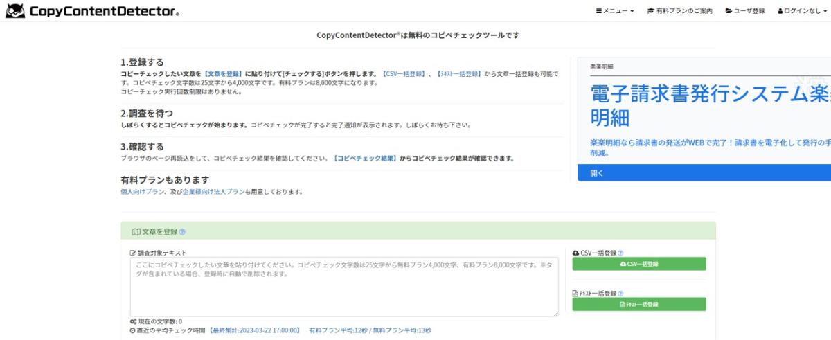Click the green ﾃｷｽﾄ一括登録 button

coord(639,304)
